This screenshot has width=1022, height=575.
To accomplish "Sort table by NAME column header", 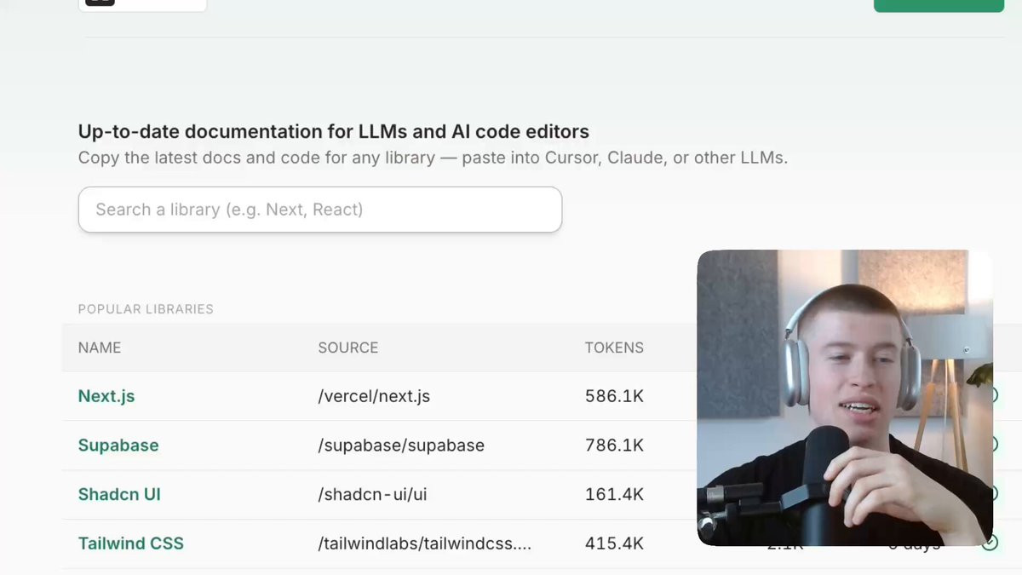I will tap(100, 348).
